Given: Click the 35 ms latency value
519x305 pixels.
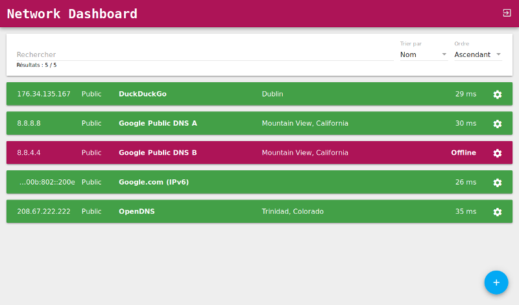Looking at the screenshot, I should 466,212.
